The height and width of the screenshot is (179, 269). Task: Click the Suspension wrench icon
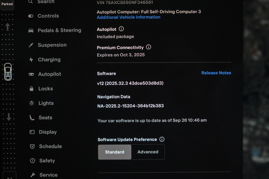pyautogui.click(x=31, y=45)
